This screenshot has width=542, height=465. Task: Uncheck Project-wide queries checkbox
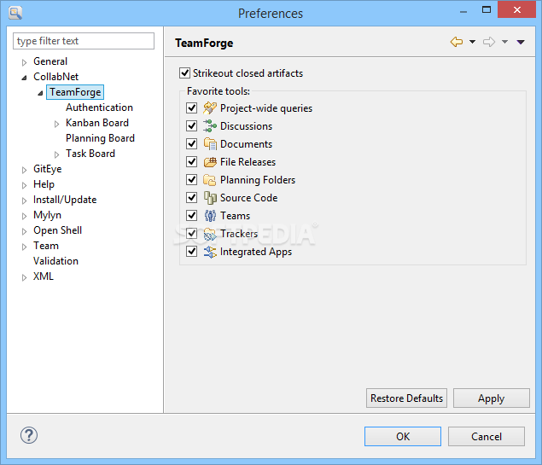[191, 108]
